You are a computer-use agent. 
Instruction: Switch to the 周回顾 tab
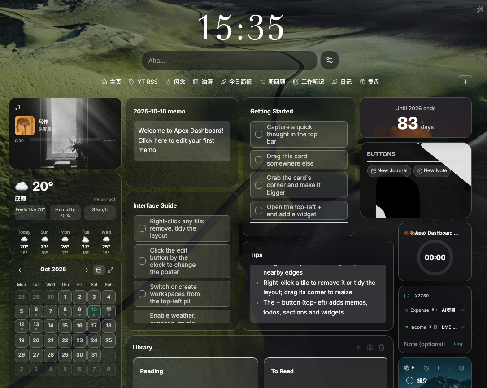click(x=272, y=82)
